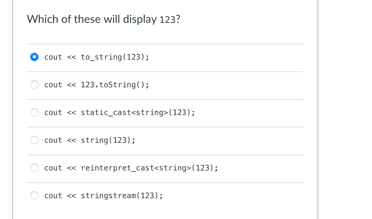The image size is (372, 219).
Task: Click the reinterpret_cast answer text
Action: click(131, 168)
